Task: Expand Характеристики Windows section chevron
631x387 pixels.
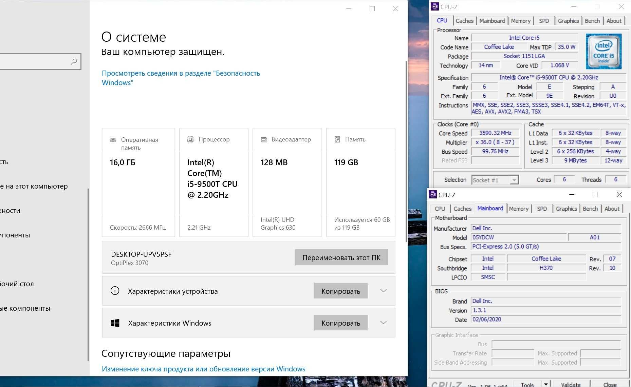Action: pyautogui.click(x=383, y=323)
